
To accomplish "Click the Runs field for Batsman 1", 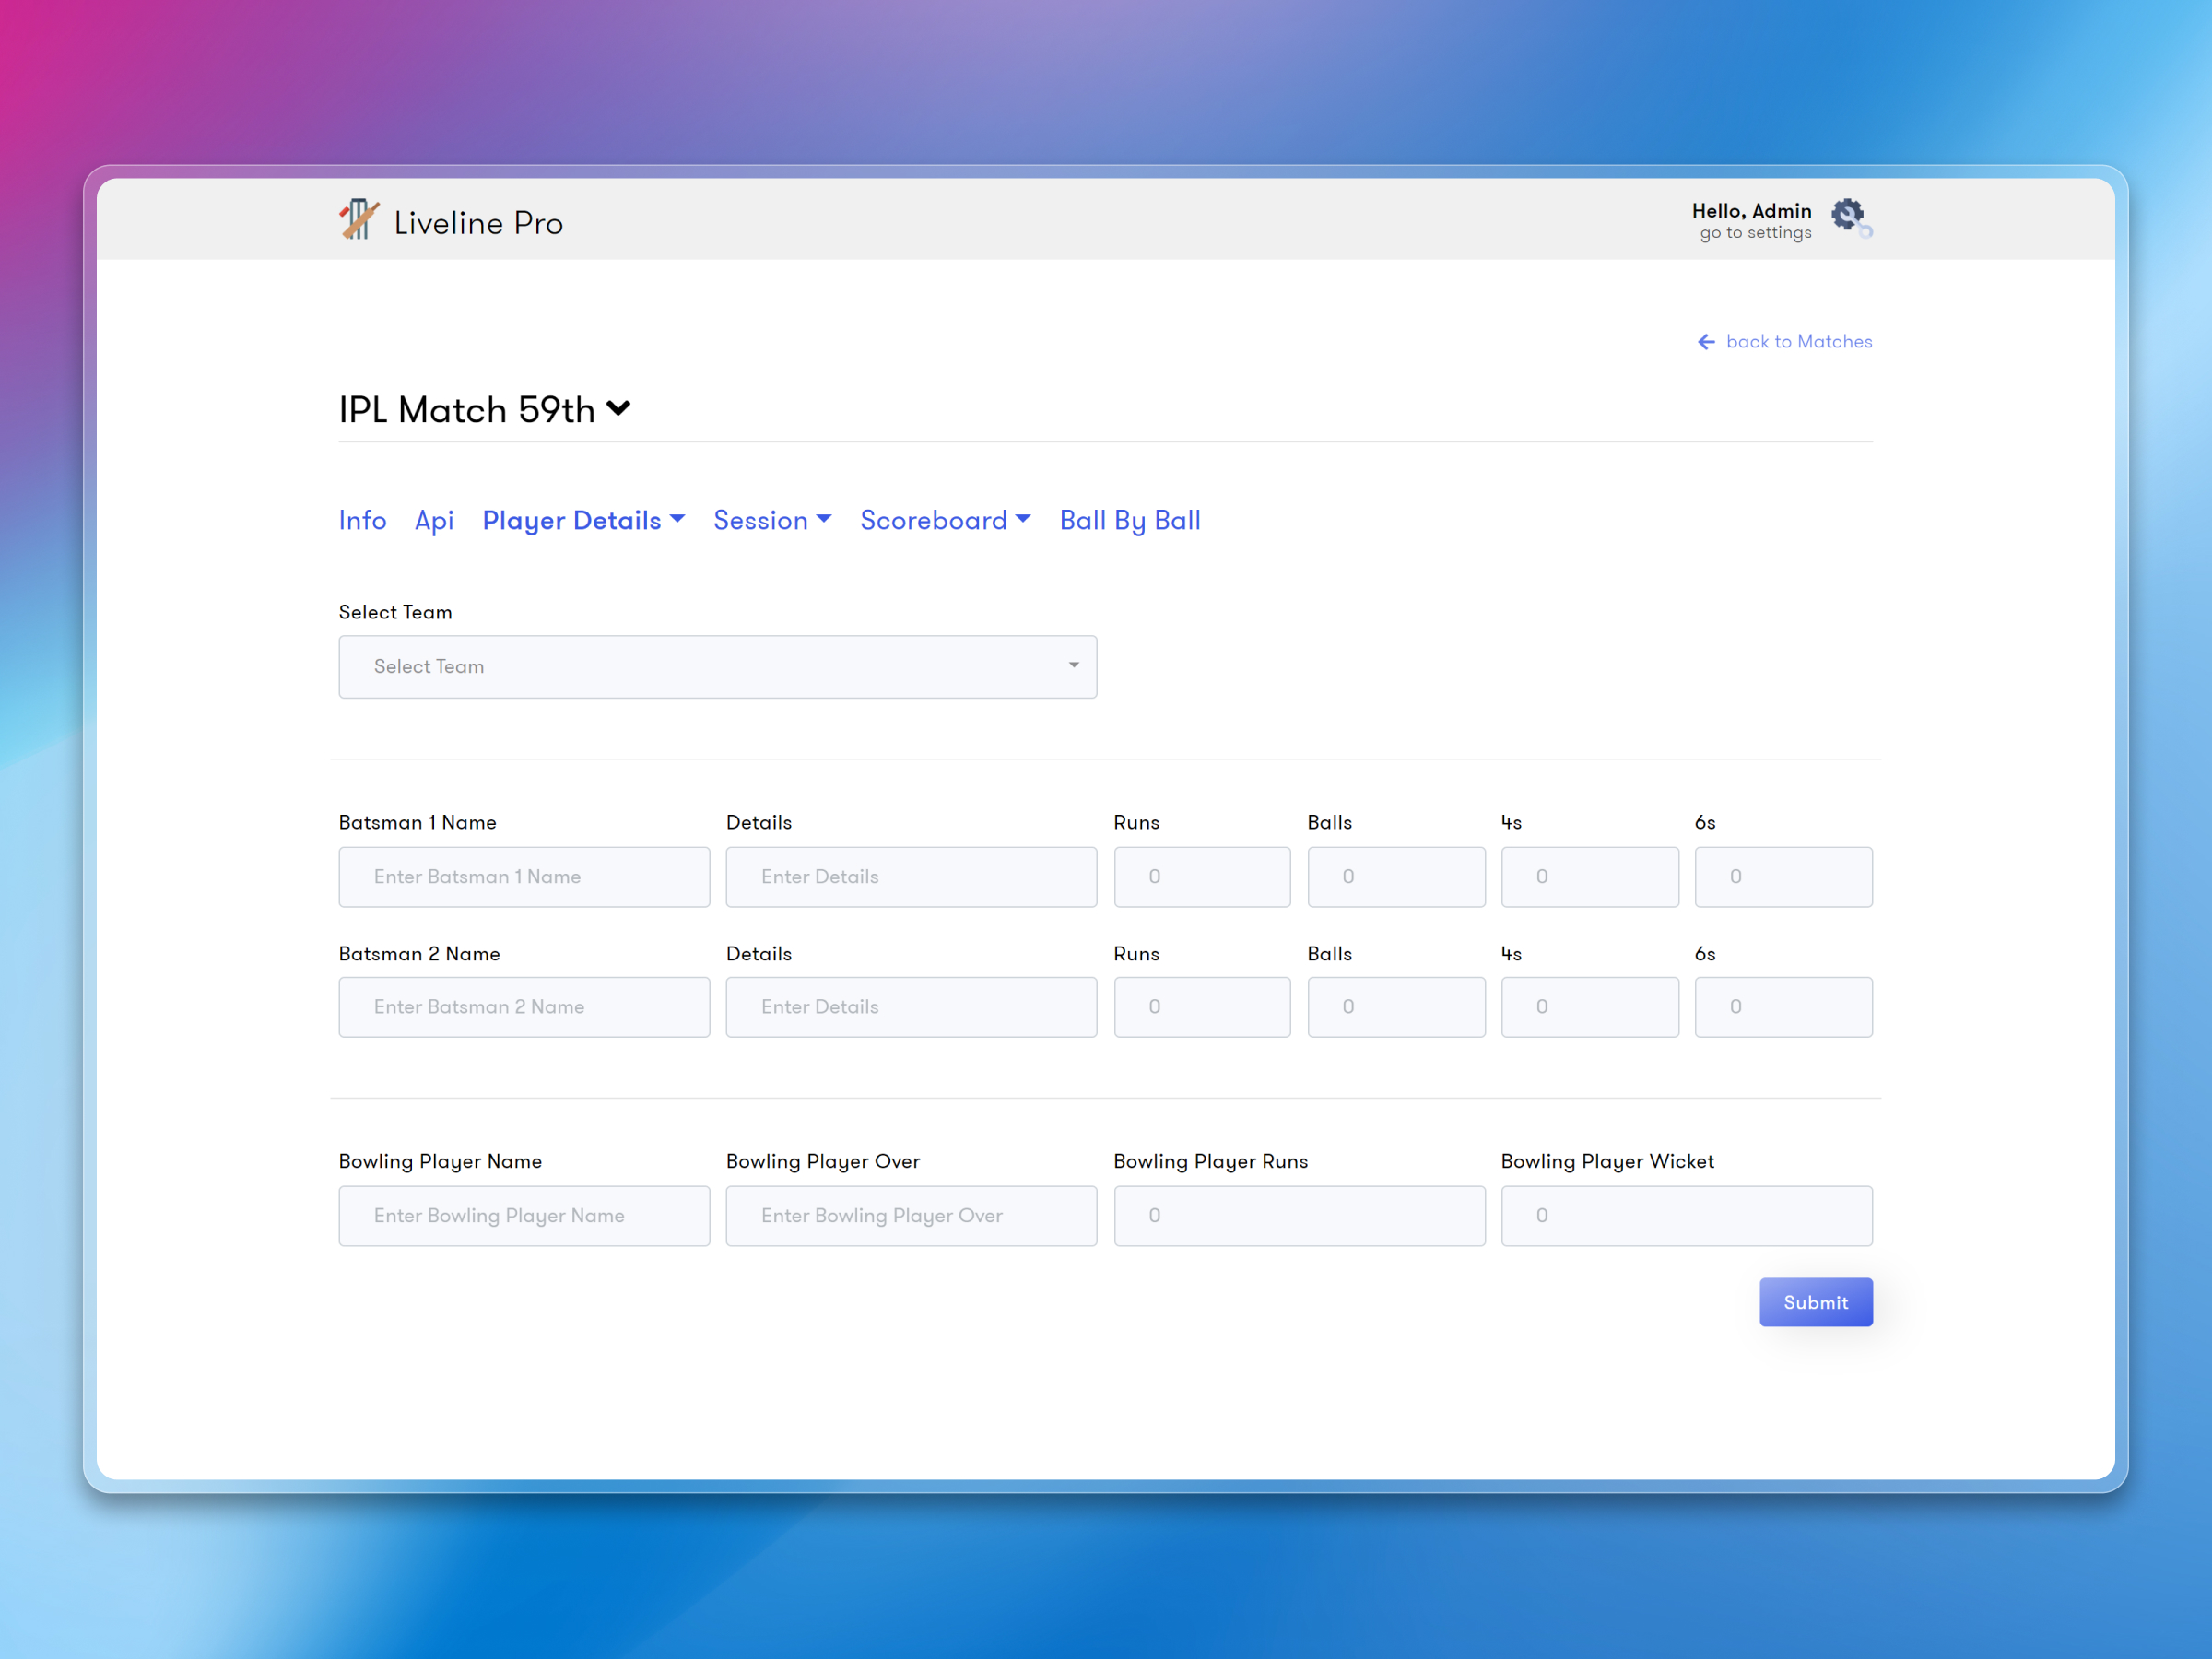I will point(1202,877).
